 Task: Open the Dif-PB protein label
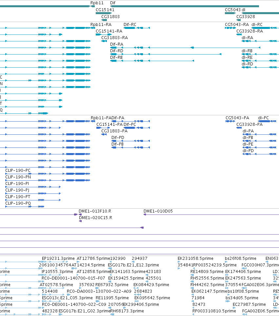117,144
